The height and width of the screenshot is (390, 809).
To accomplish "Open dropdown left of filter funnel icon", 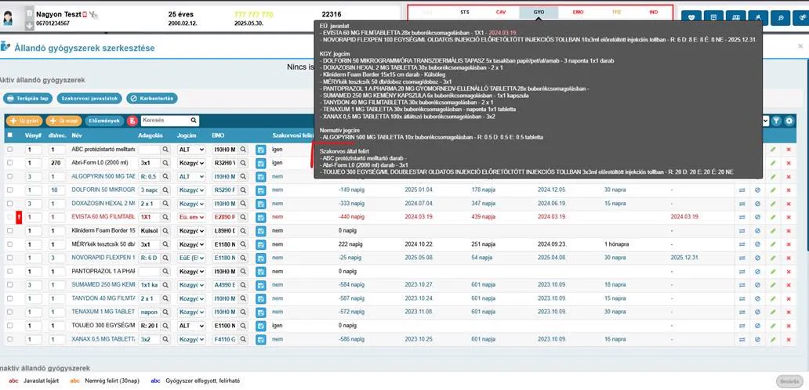I will click(766, 121).
